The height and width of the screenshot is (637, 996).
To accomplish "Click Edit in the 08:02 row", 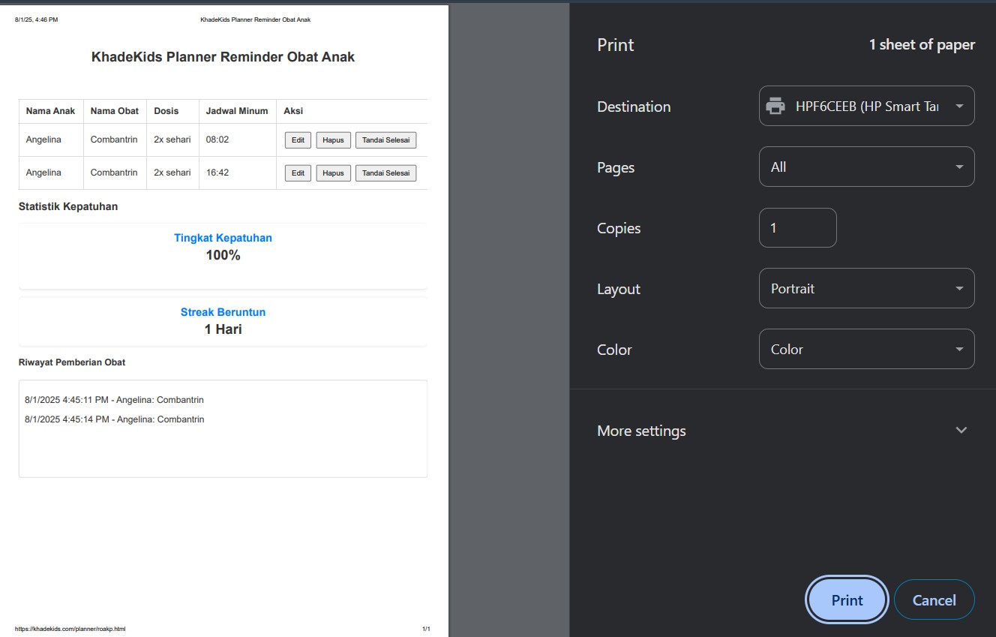I will pyautogui.click(x=298, y=140).
